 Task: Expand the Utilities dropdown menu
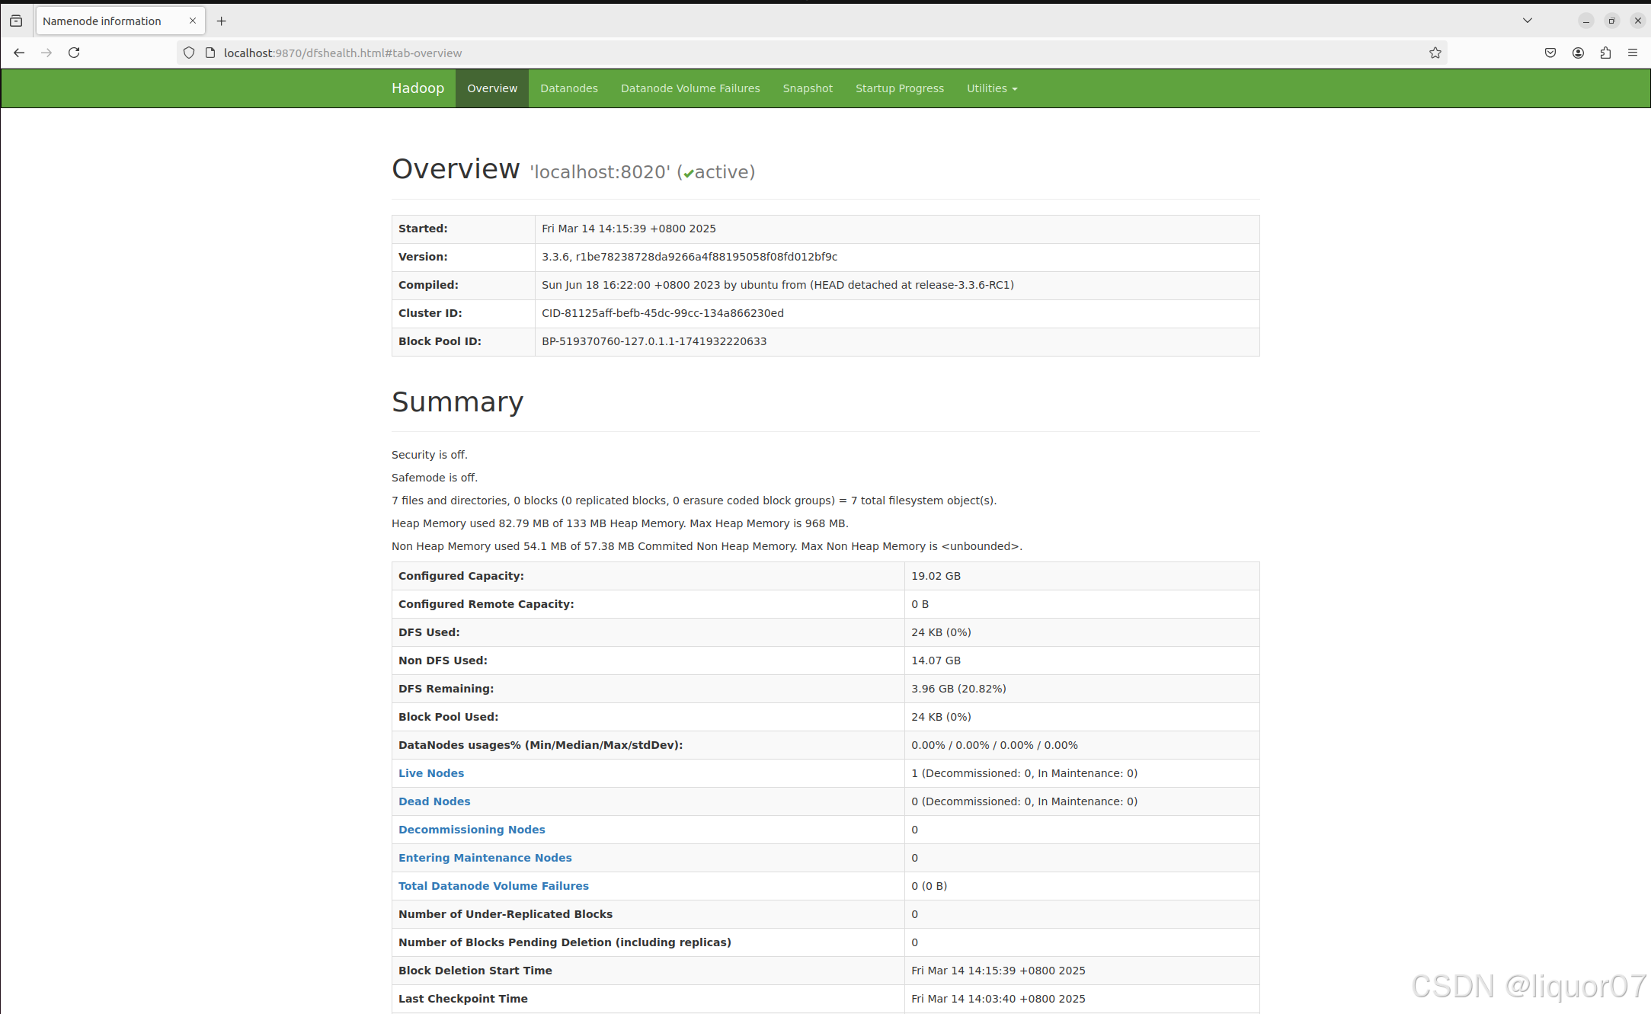(x=991, y=88)
